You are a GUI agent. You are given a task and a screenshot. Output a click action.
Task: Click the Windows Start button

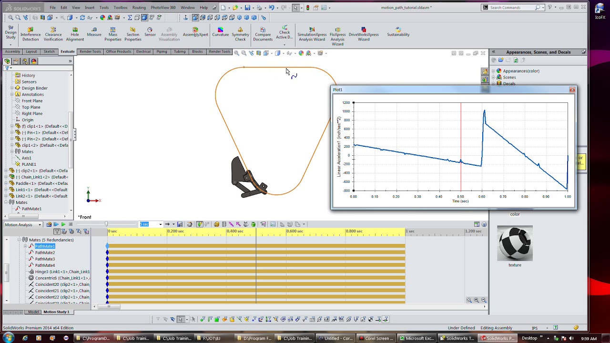(9, 338)
